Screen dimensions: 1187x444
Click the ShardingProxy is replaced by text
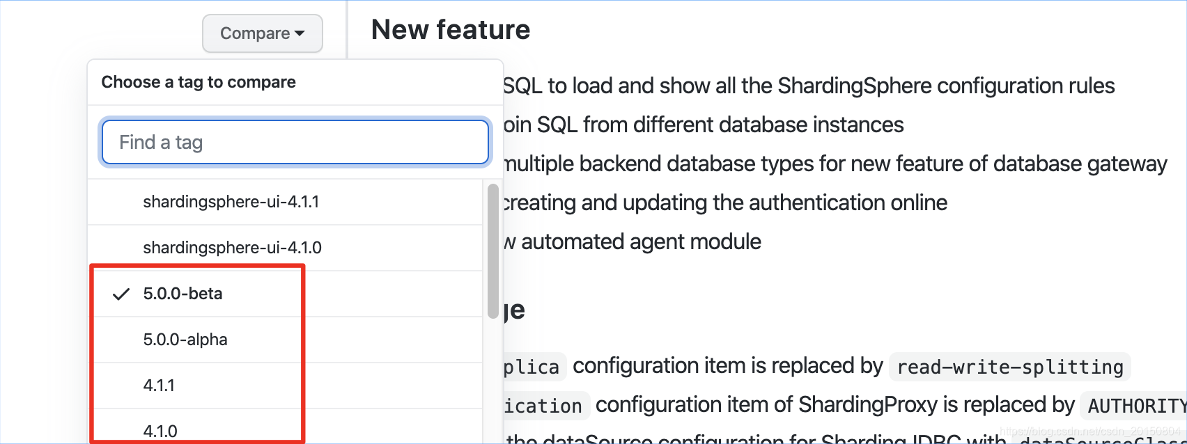(835, 405)
